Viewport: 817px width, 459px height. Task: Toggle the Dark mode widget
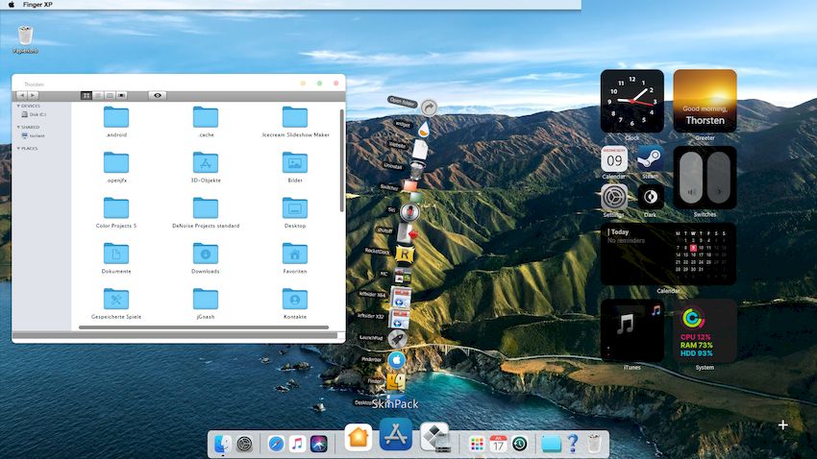(x=651, y=197)
